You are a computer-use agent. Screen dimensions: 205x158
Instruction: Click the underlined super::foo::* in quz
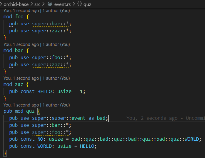[50, 132]
